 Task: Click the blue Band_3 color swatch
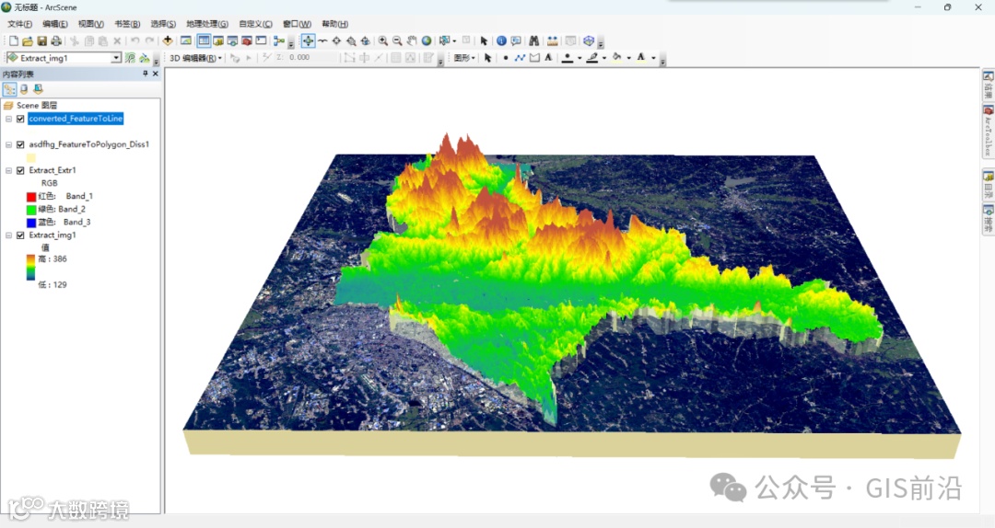31,223
